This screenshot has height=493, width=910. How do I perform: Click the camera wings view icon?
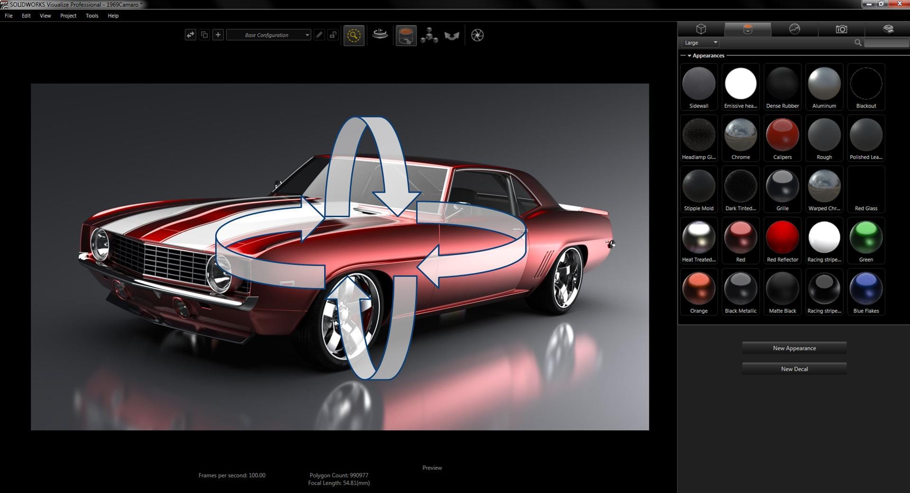pyautogui.click(x=452, y=35)
